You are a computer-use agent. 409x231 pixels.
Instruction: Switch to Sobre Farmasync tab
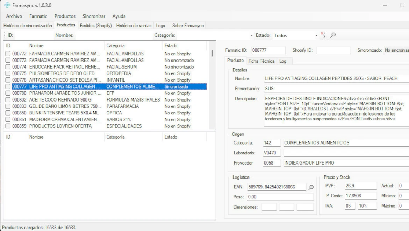click(188, 25)
